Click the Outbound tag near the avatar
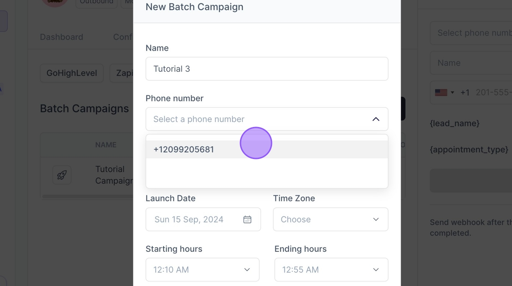Screen dimensions: 512x286 point(96,2)
